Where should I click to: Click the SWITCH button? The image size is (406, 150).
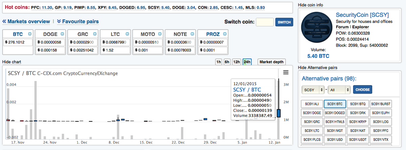pos(284,22)
